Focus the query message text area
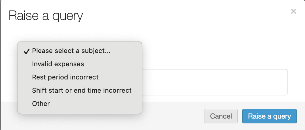The image size is (305, 130). 214,82
